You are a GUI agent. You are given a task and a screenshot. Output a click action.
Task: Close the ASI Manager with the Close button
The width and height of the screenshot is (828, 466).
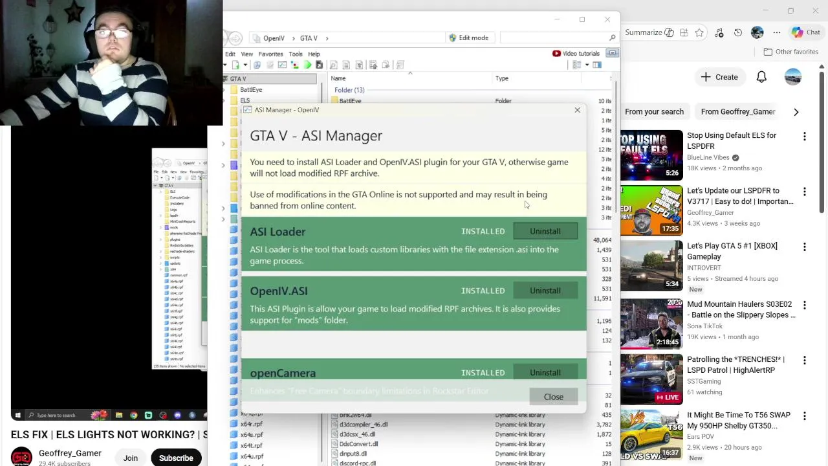click(554, 397)
